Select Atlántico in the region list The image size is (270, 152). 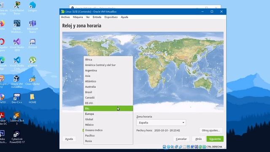point(108,81)
